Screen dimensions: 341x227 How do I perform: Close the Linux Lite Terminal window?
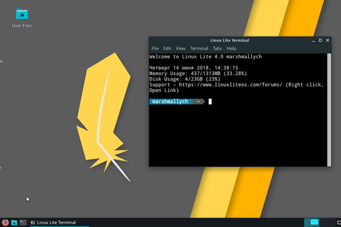[327, 40]
